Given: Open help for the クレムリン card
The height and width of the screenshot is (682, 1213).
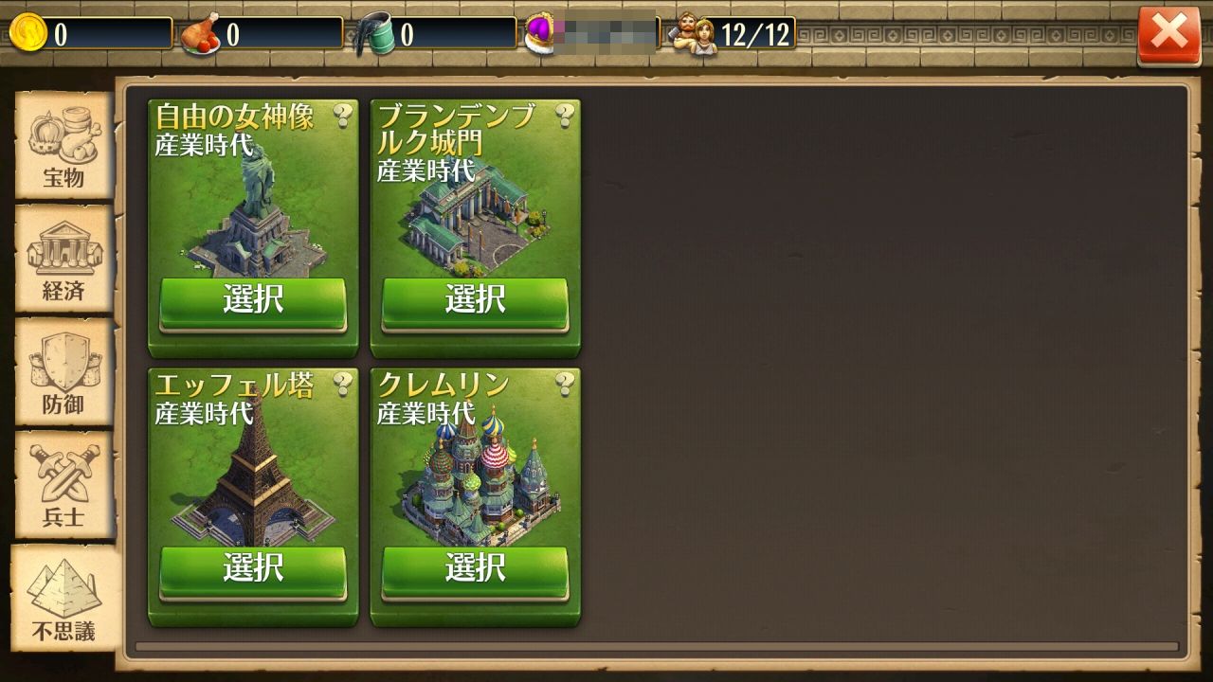Looking at the screenshot, I should pos(565,383).
